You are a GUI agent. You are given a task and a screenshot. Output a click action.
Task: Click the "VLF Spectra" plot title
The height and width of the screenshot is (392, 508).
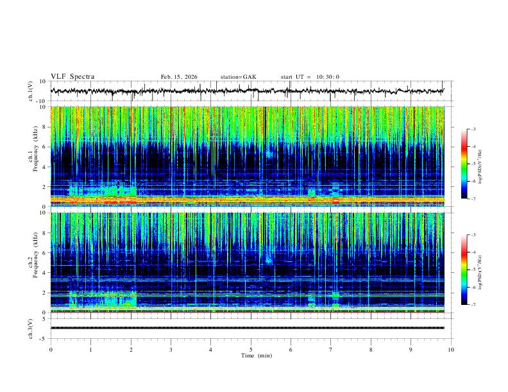72,77
